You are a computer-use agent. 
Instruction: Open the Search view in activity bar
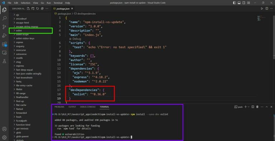pyautogui.click(x=4, y=18)
